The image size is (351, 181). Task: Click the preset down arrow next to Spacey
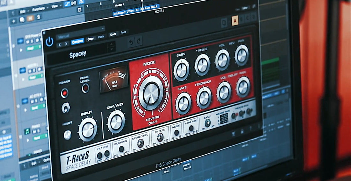[111, 49]
